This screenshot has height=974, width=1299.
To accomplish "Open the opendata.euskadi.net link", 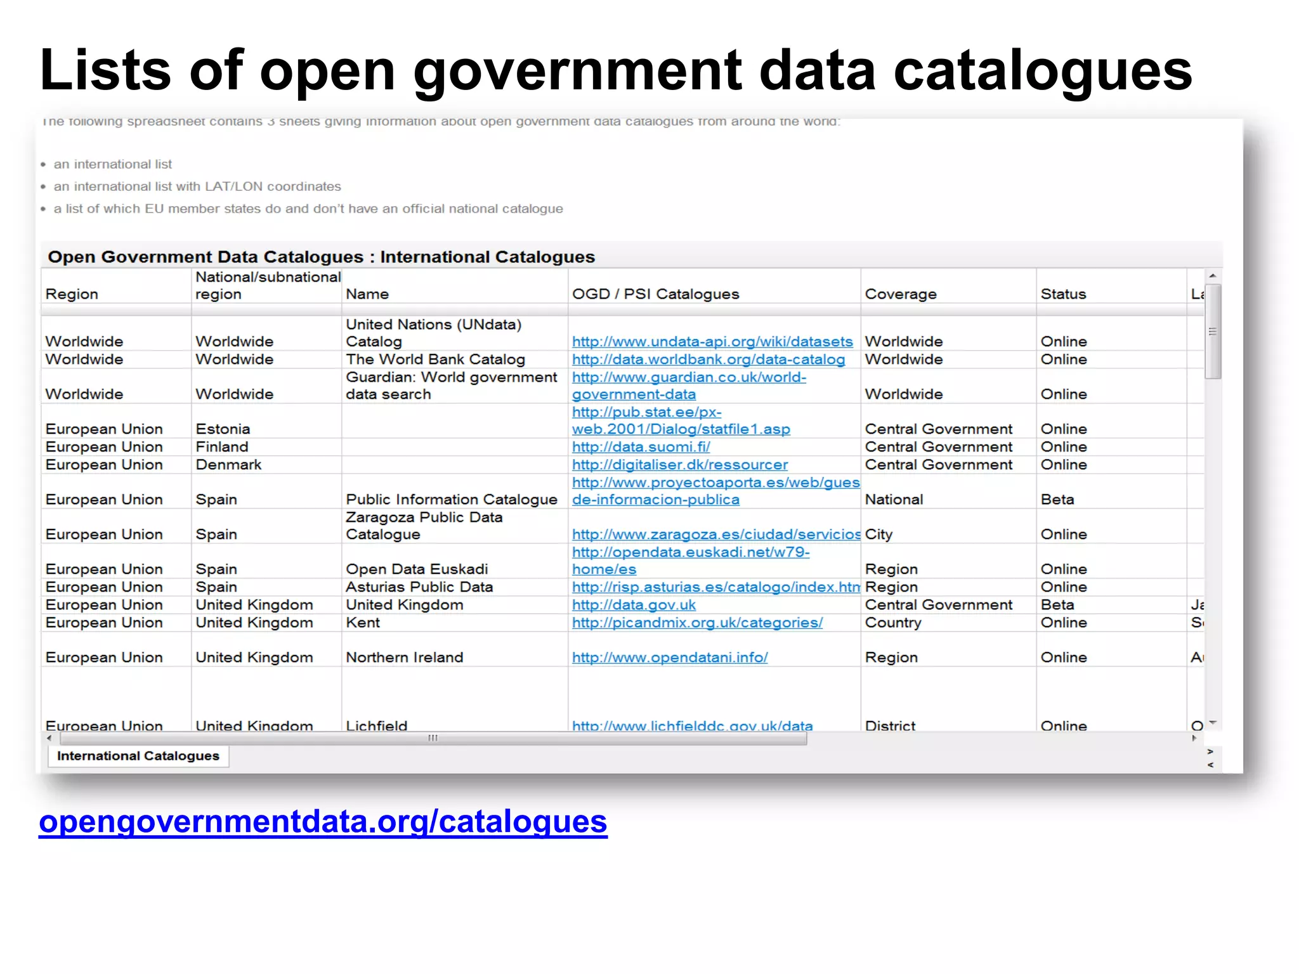I will click(x=691, y=561).
